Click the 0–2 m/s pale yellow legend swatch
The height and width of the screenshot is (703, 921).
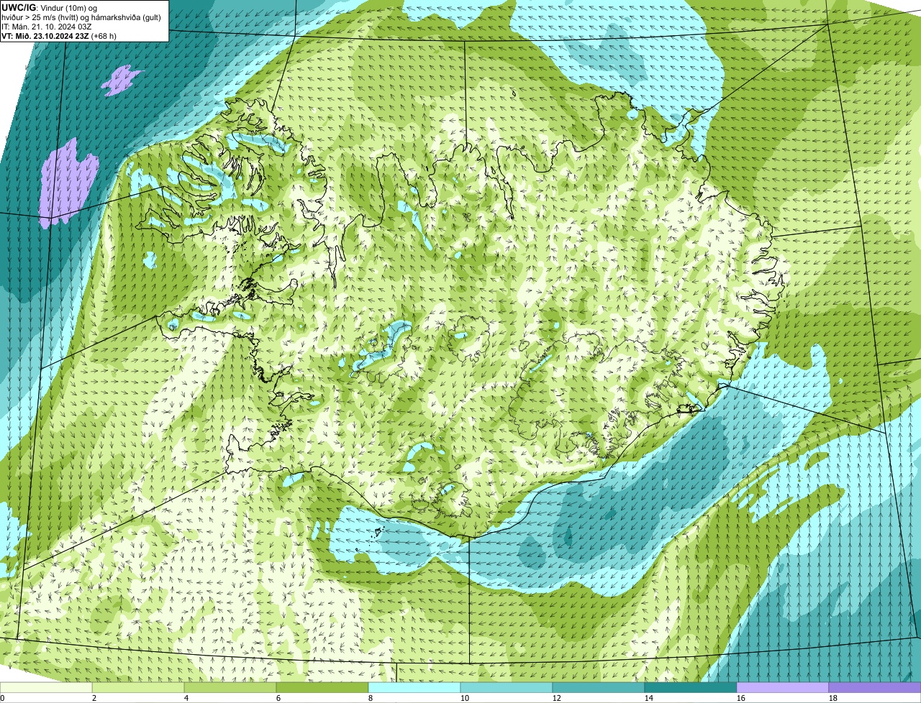(x=46, y=687)
